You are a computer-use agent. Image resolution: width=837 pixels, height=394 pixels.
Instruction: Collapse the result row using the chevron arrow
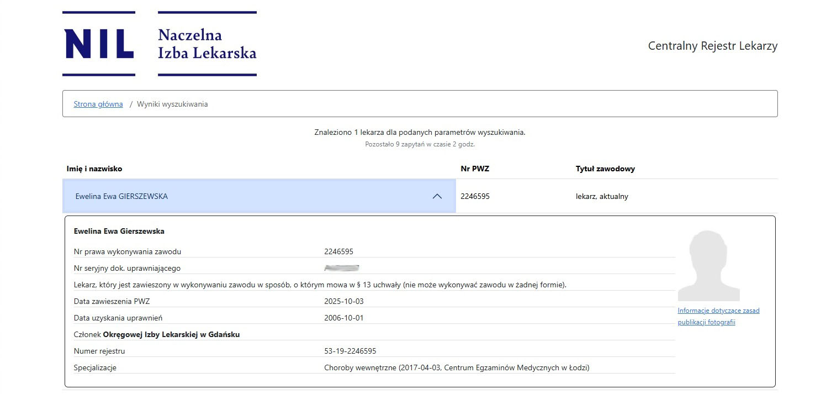coord(437,196)
